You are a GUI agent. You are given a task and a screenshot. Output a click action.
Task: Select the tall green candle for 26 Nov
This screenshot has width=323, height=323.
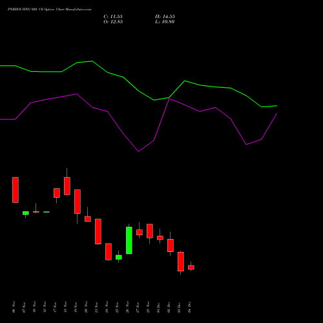point(129,240)
